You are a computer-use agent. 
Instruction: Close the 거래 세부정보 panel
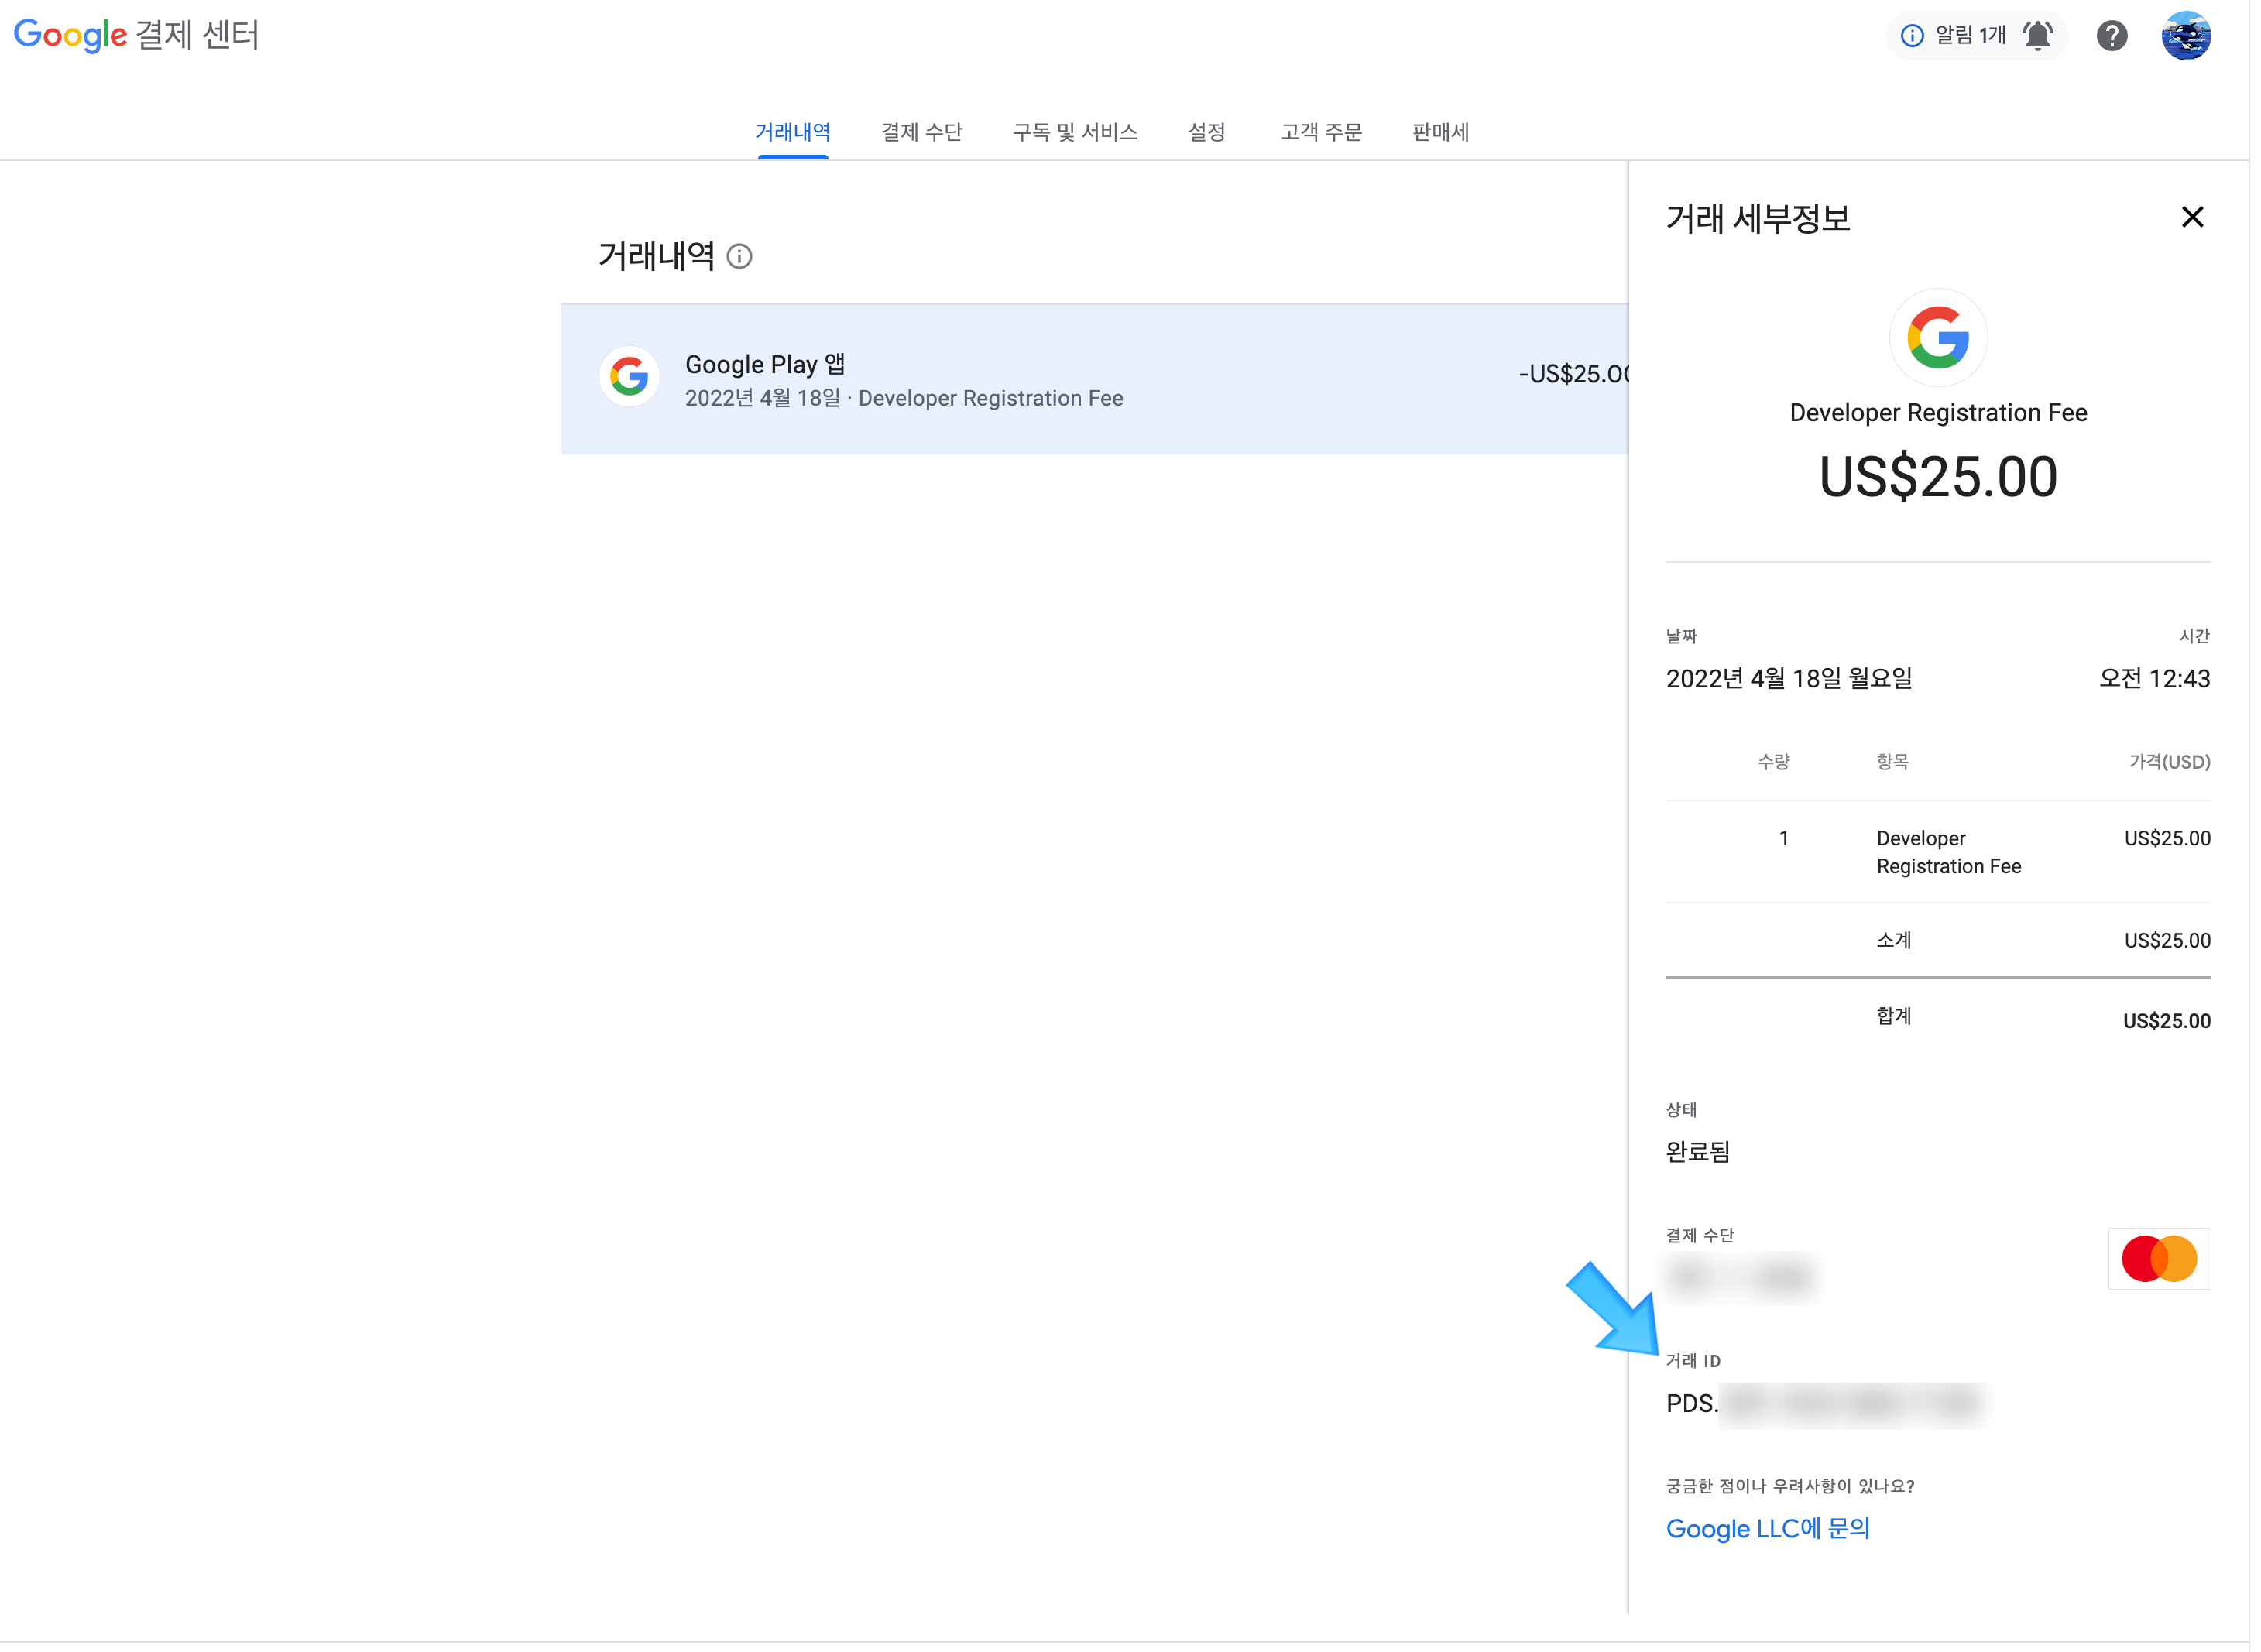2193,216
